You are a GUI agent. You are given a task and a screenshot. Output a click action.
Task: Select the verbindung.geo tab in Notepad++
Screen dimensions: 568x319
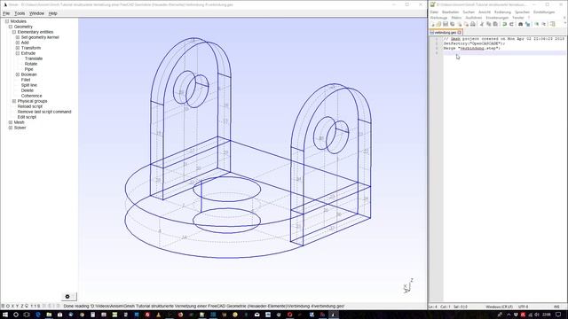446,33
